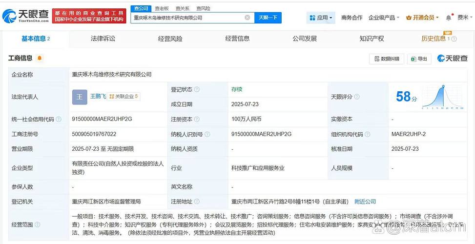Screen dimensions: 475x244
Task: Select the 法律诉讼 tab
Action: point(103,39)
